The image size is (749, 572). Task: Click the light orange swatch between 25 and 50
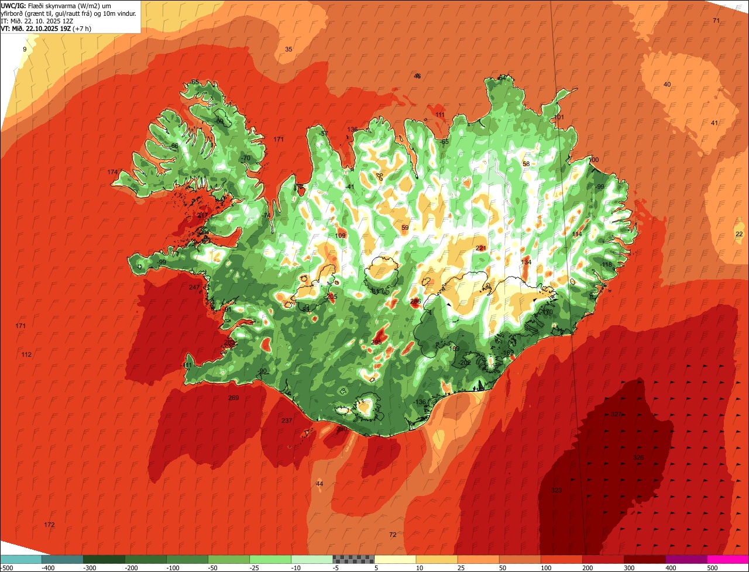point(478,559)
